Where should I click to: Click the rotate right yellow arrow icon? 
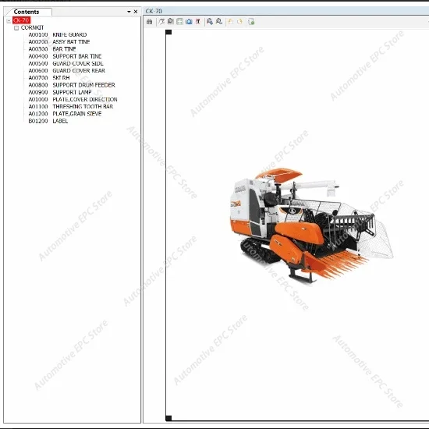239,22
